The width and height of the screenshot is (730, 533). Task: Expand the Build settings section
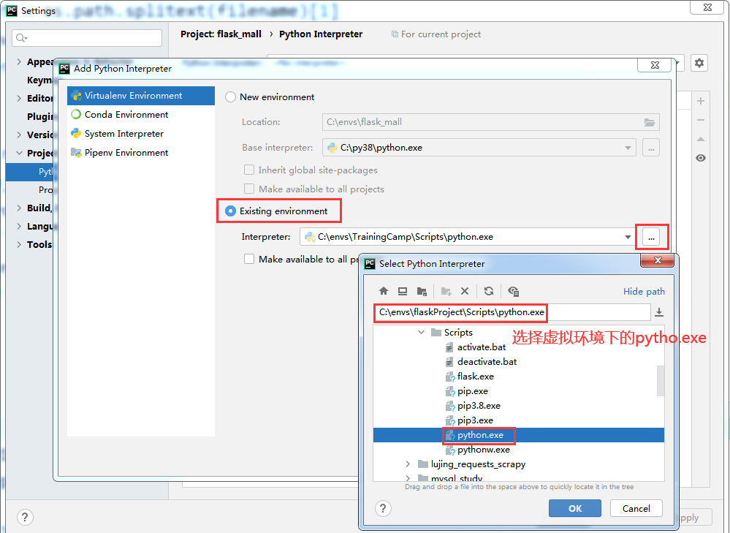coord(18,208)
